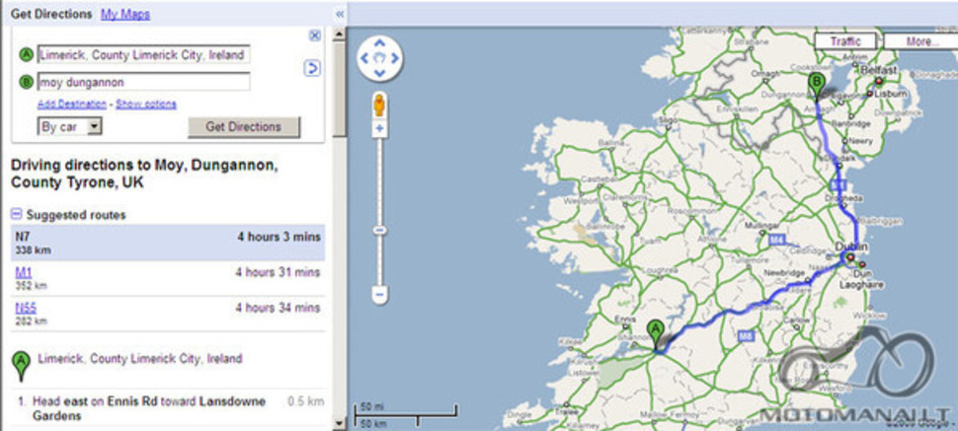Click the large green A marker in directions list

click(22, 366)
